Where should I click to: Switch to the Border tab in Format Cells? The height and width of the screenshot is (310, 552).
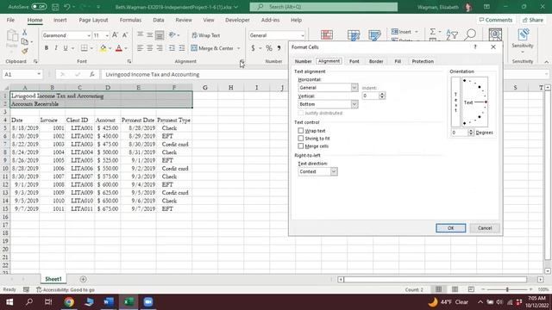376,61
